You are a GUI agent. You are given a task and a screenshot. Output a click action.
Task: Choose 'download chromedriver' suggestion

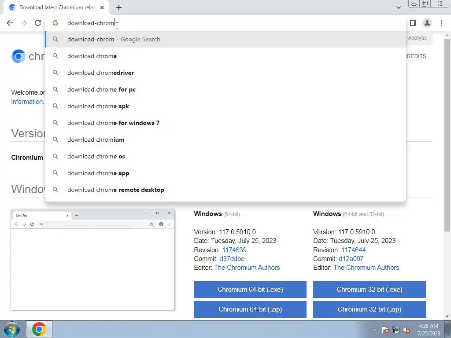[x=225, y=73]
